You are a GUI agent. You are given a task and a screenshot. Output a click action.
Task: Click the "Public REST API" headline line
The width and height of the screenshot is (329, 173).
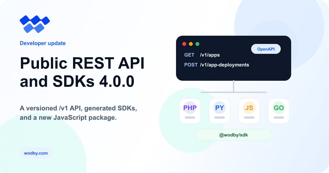[x=82, y=63]
